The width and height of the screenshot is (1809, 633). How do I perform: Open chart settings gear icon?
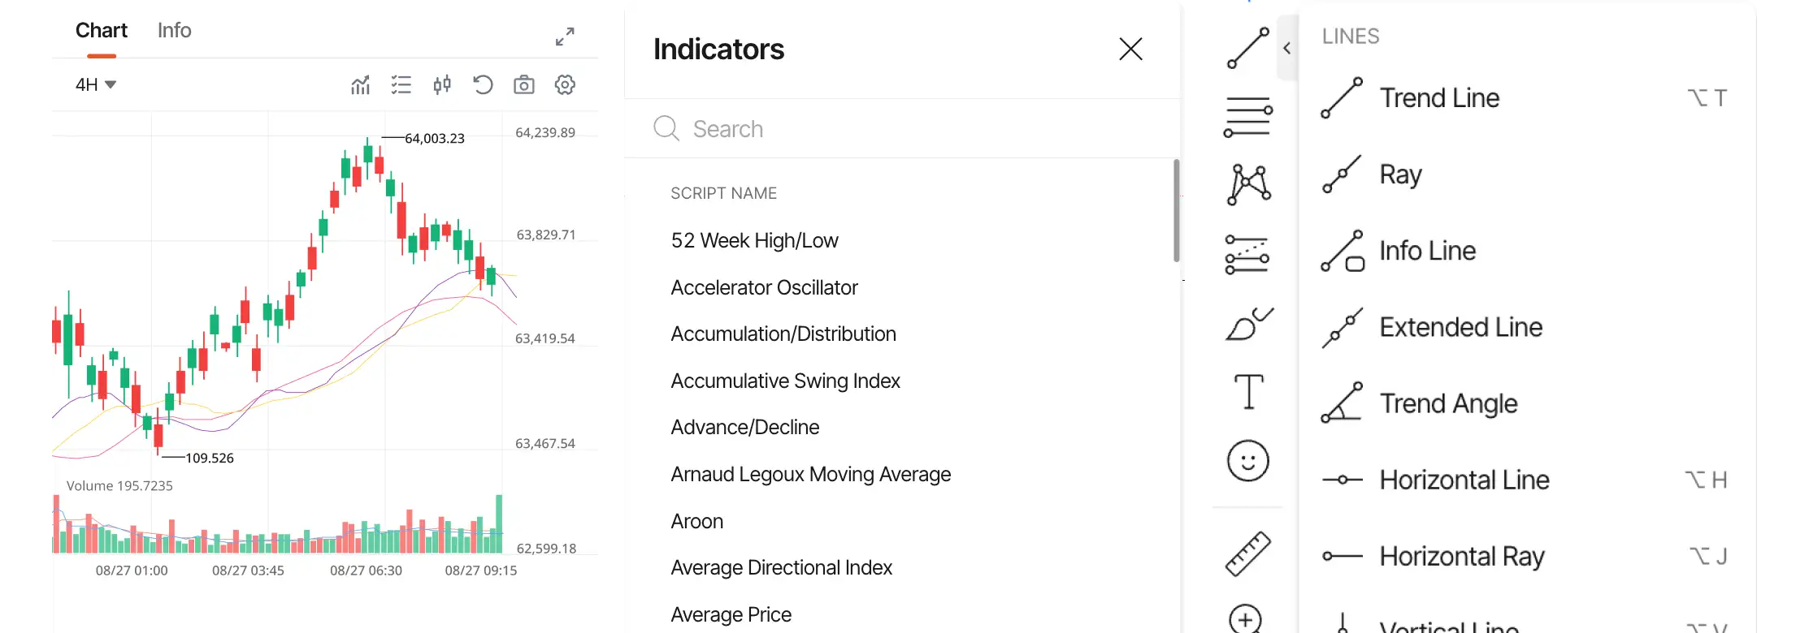[x=565, y=84]
